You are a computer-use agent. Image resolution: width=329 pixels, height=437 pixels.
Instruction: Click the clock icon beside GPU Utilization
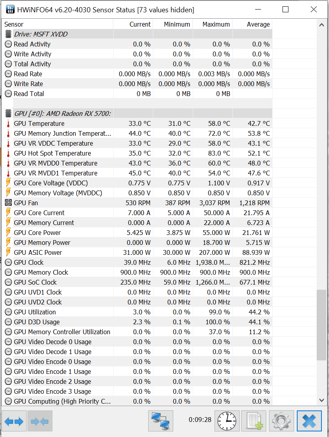tap(8, 312)
